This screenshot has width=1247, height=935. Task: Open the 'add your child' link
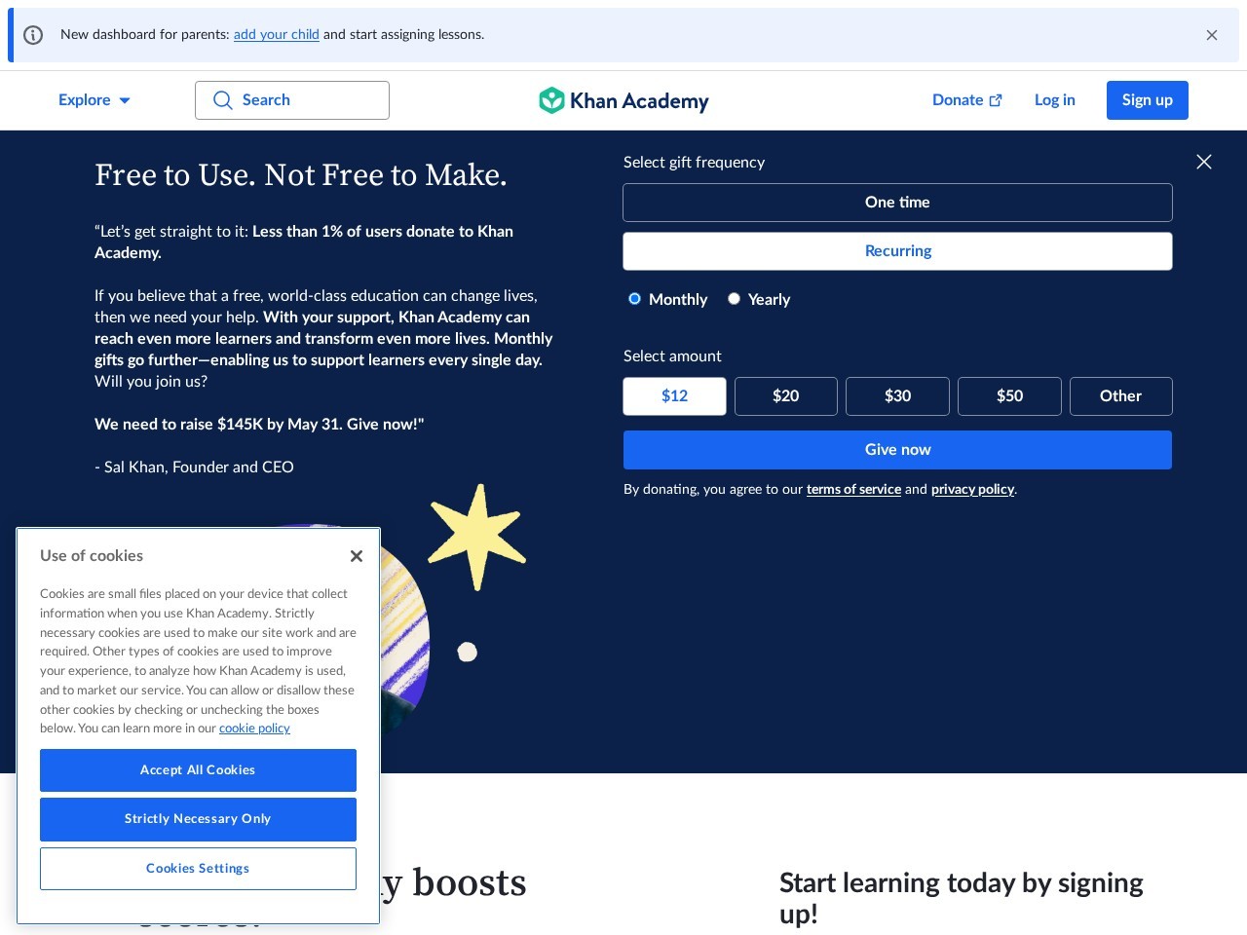(x=277, y=34)
